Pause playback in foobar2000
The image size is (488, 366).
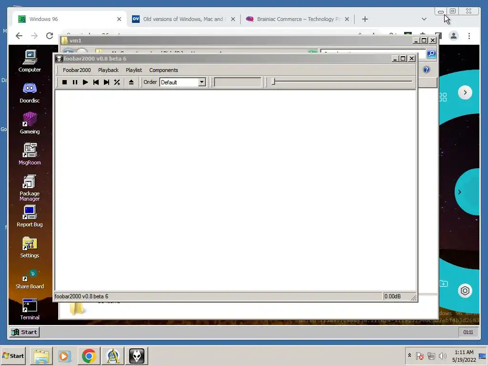[x=75, y=82]
